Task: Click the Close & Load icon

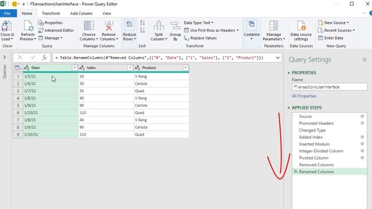Action: pos(6,26)
